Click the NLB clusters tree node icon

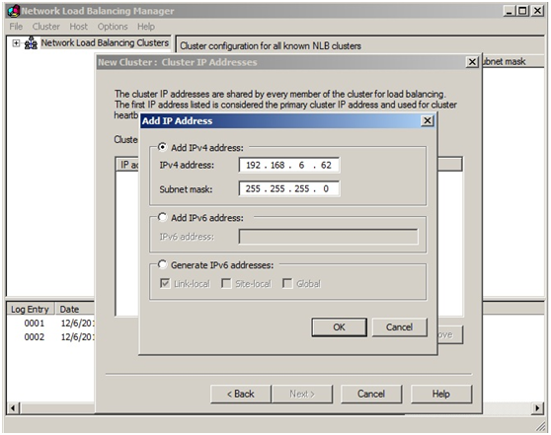(31, 43)
